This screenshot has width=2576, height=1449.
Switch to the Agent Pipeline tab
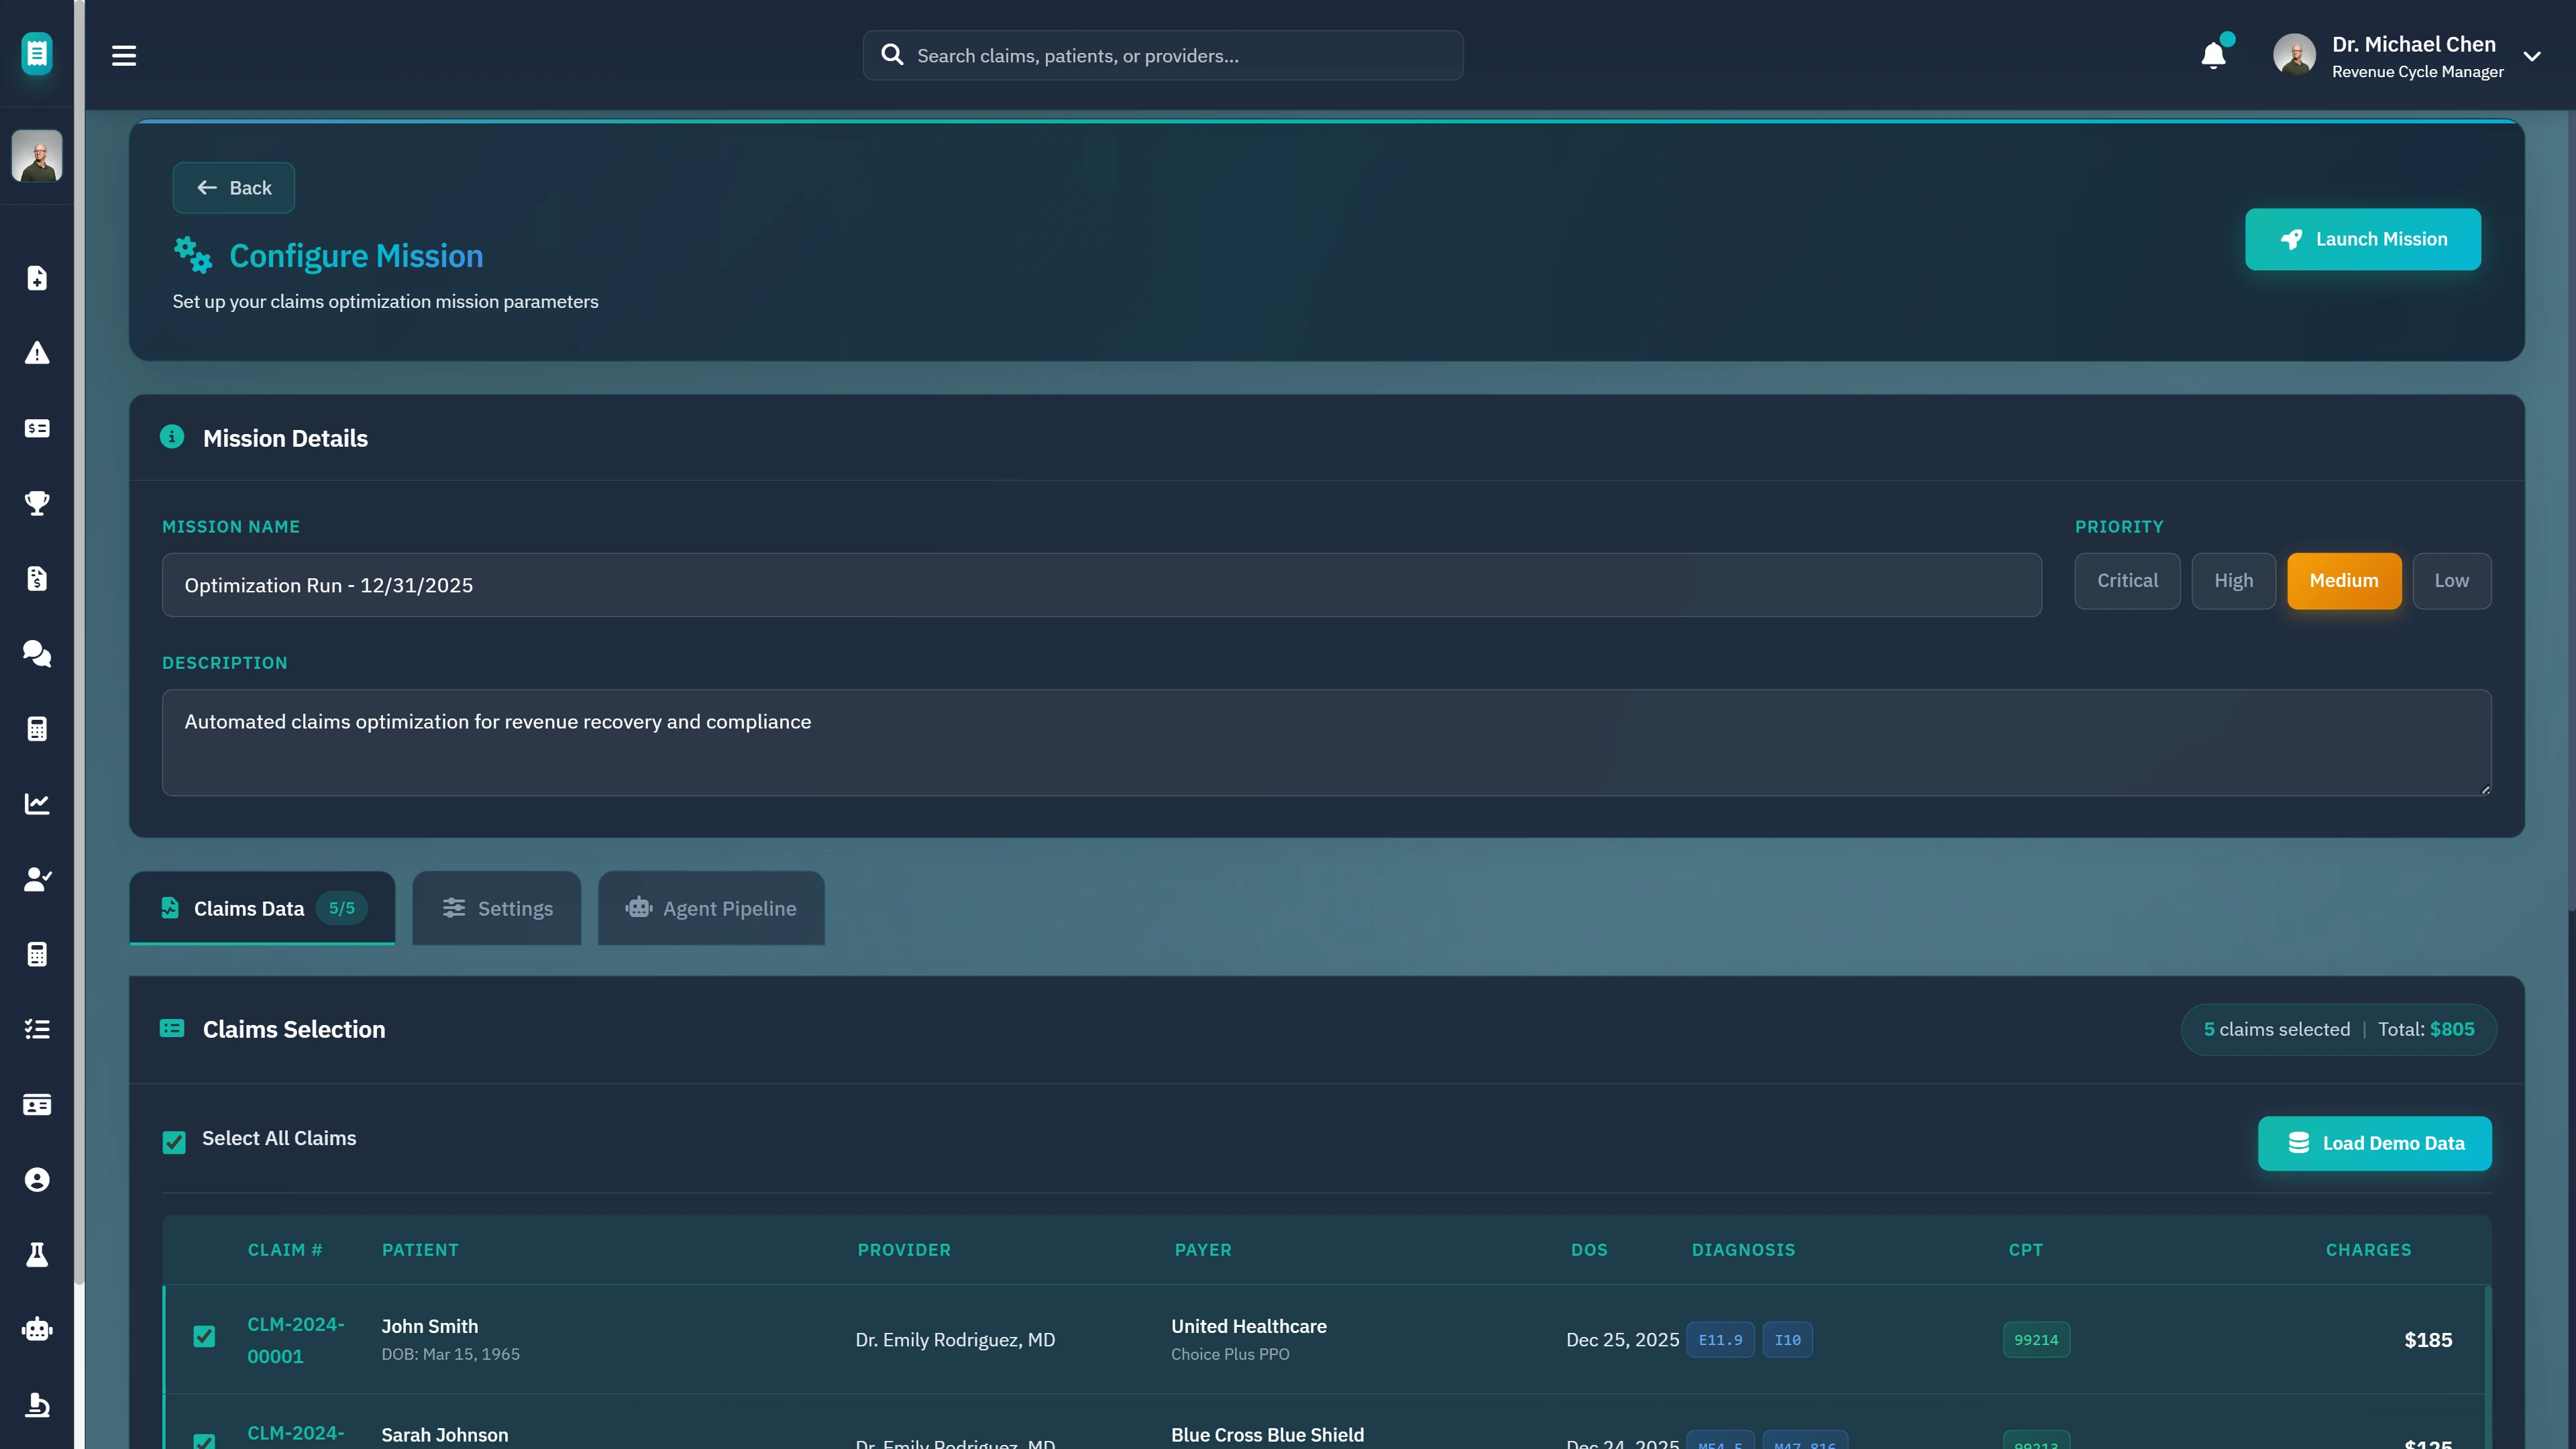point(711,908)
